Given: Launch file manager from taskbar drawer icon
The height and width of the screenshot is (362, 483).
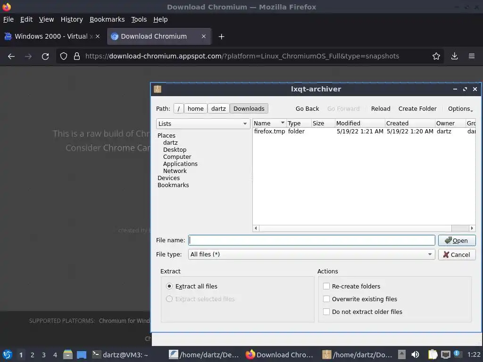Looking at the screenshot, I should pos(68,354).
